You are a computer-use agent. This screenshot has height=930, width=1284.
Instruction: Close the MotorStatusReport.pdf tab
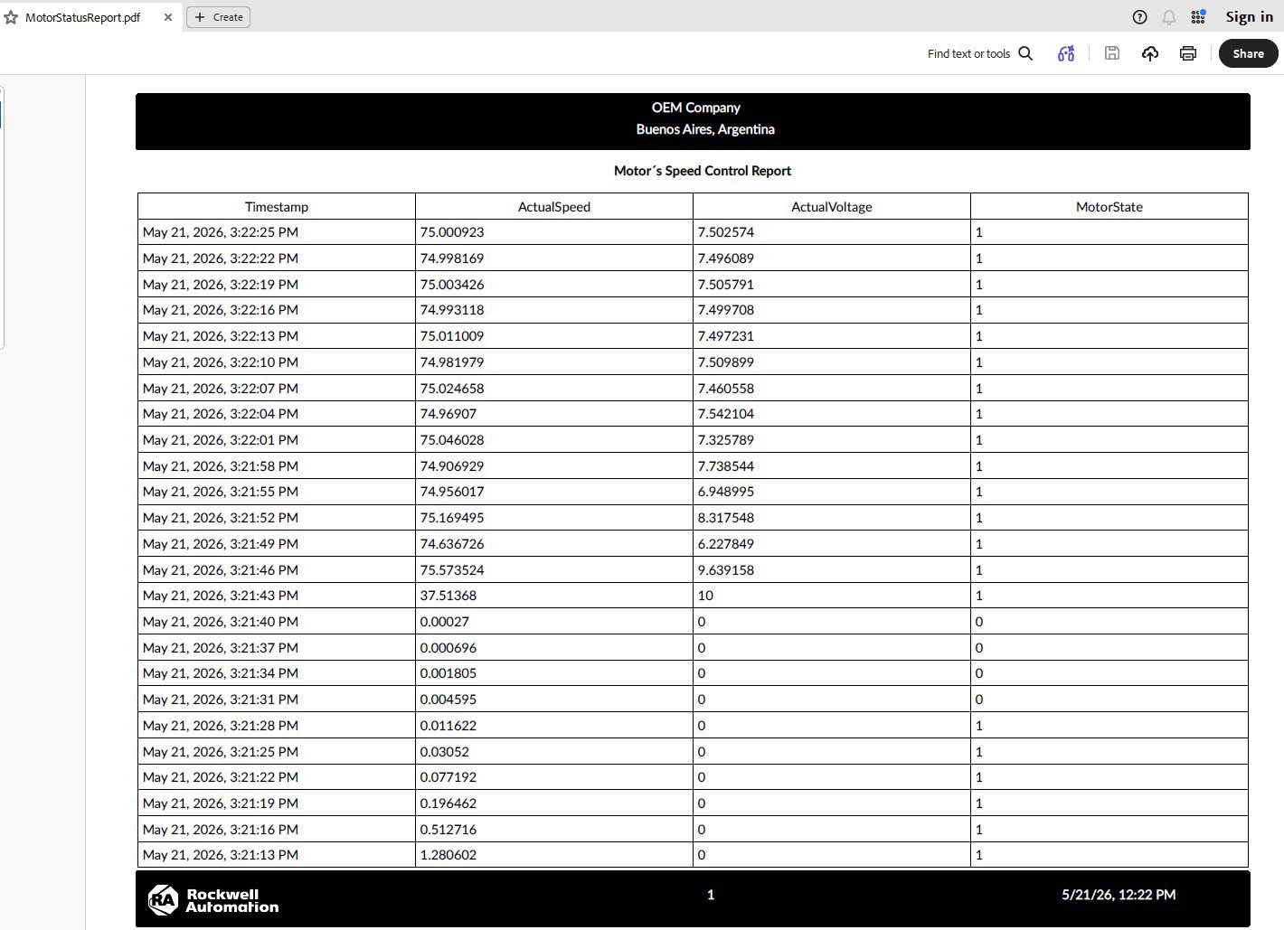(x=168, y=17)
